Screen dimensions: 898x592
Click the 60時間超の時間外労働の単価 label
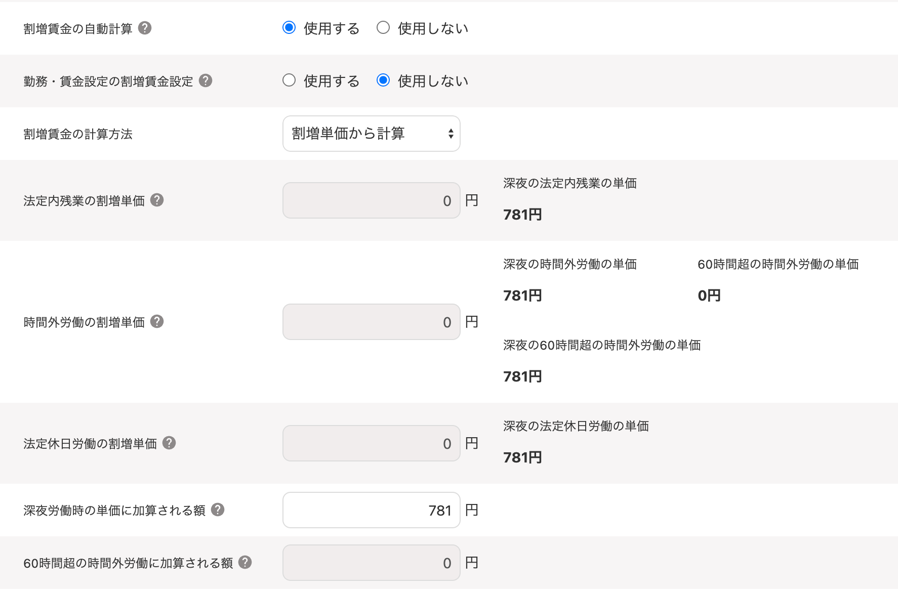click(x=778, y=264)
